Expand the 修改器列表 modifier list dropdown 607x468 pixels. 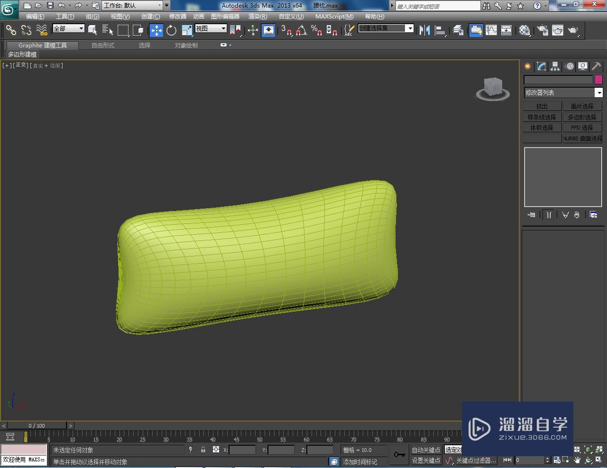point(599,93)
